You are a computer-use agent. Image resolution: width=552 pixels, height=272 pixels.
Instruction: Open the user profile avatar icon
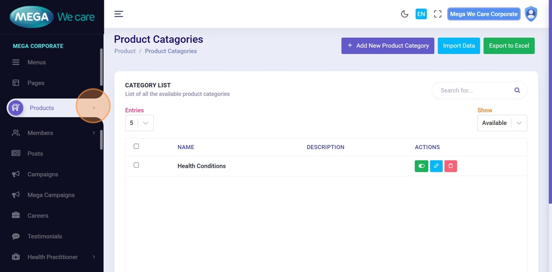coord(531,14)
